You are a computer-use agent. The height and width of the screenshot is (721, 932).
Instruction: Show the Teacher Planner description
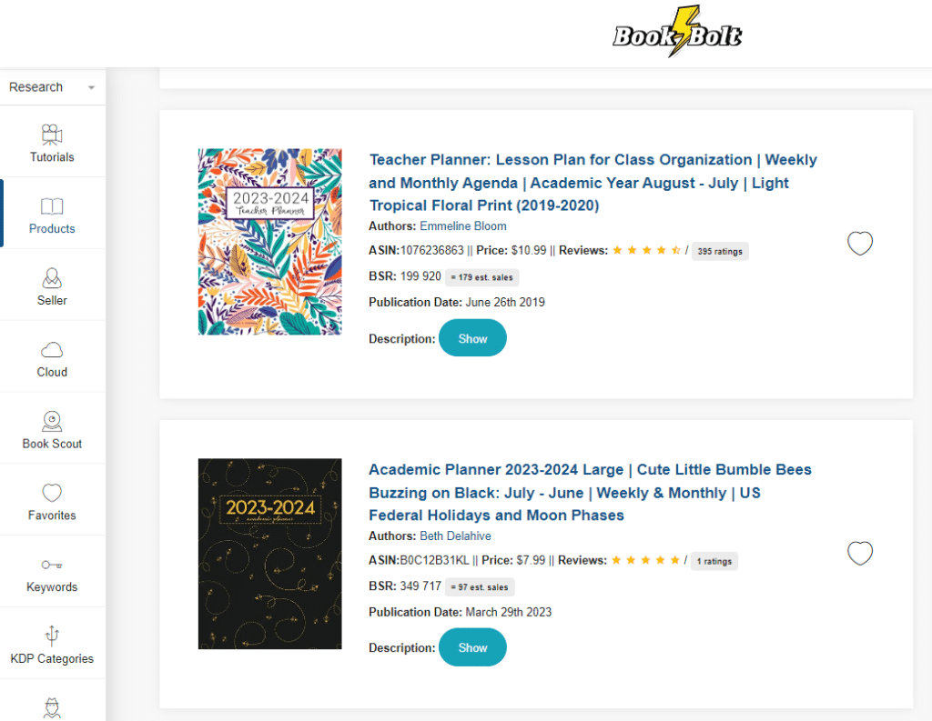coord(472,337)
